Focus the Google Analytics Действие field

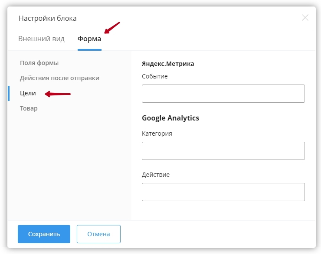coord(223,192)
